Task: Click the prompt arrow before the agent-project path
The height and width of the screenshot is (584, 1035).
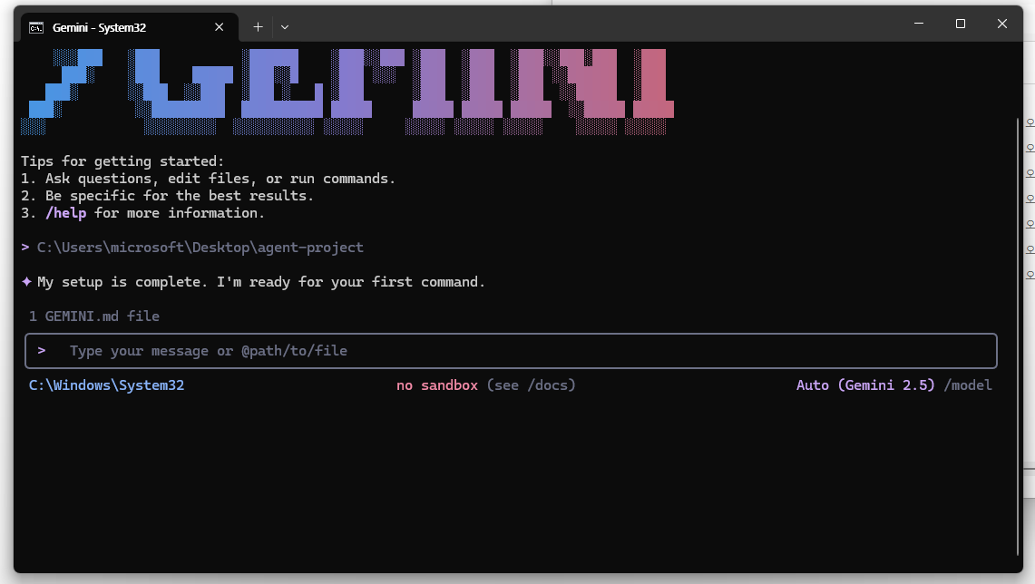Action: pyautogui.click(x=25, y=248)
